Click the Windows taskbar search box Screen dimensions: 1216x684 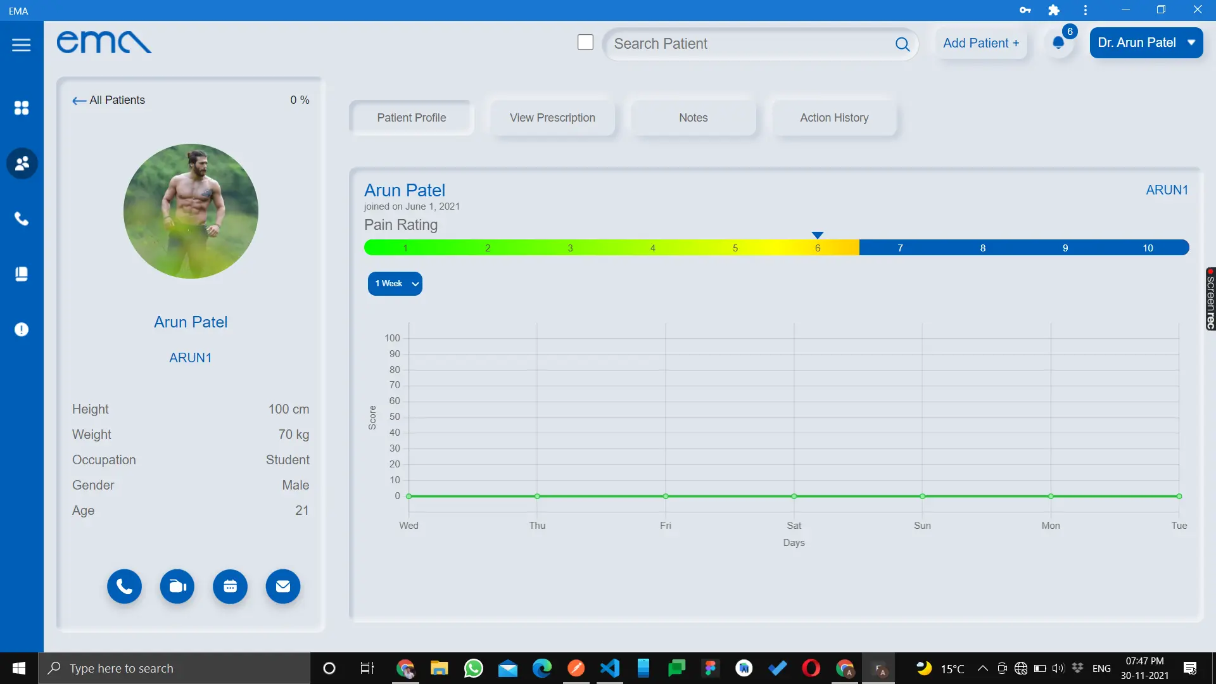(174, 668)
